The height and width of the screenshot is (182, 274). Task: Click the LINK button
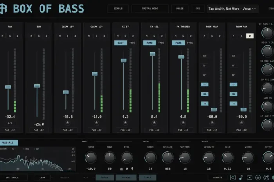coord(42,177)
